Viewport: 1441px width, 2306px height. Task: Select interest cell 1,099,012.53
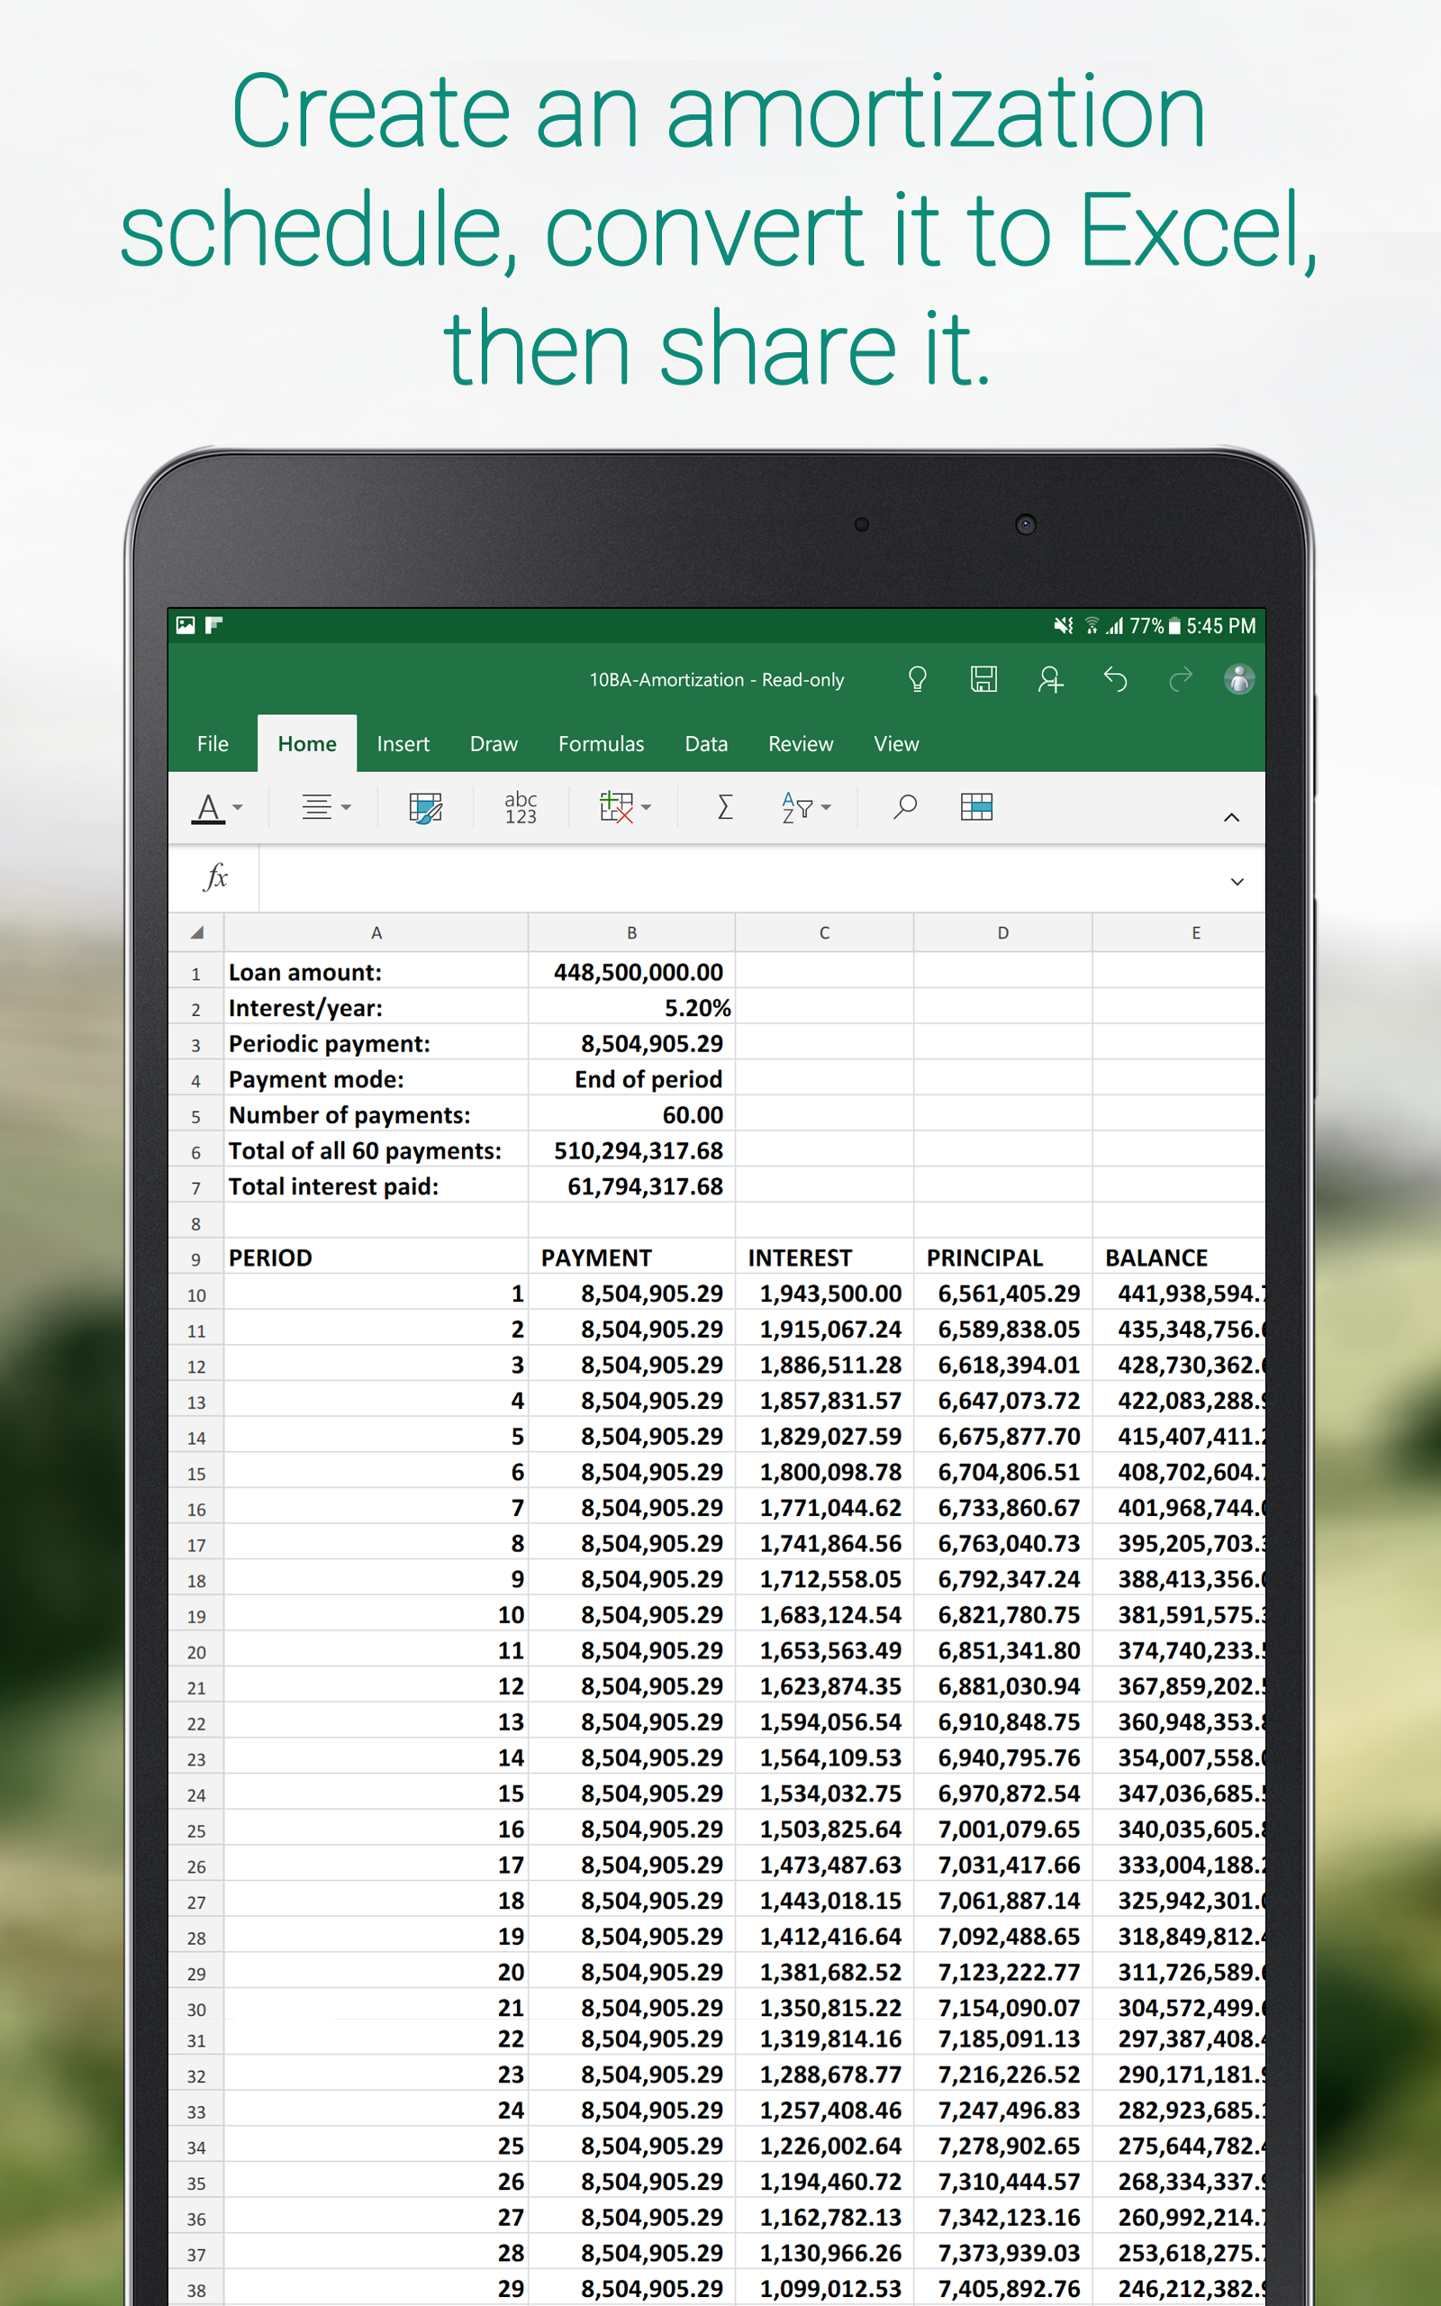[x=824, y=2288]
